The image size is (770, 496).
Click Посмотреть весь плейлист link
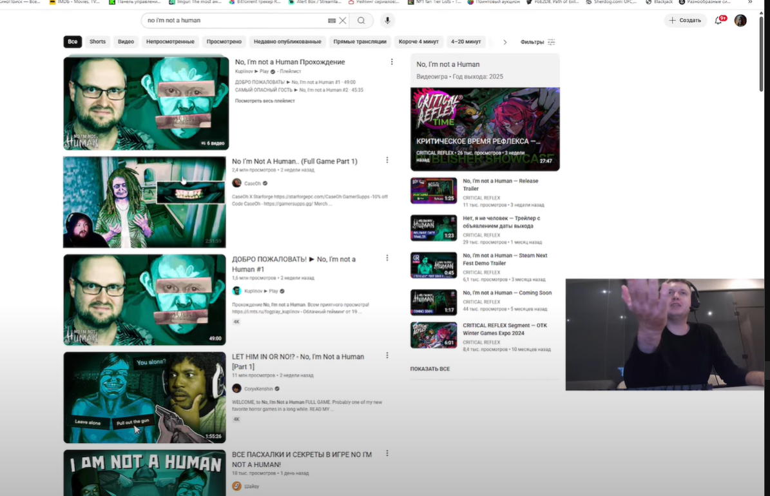[x=265, y=101]
